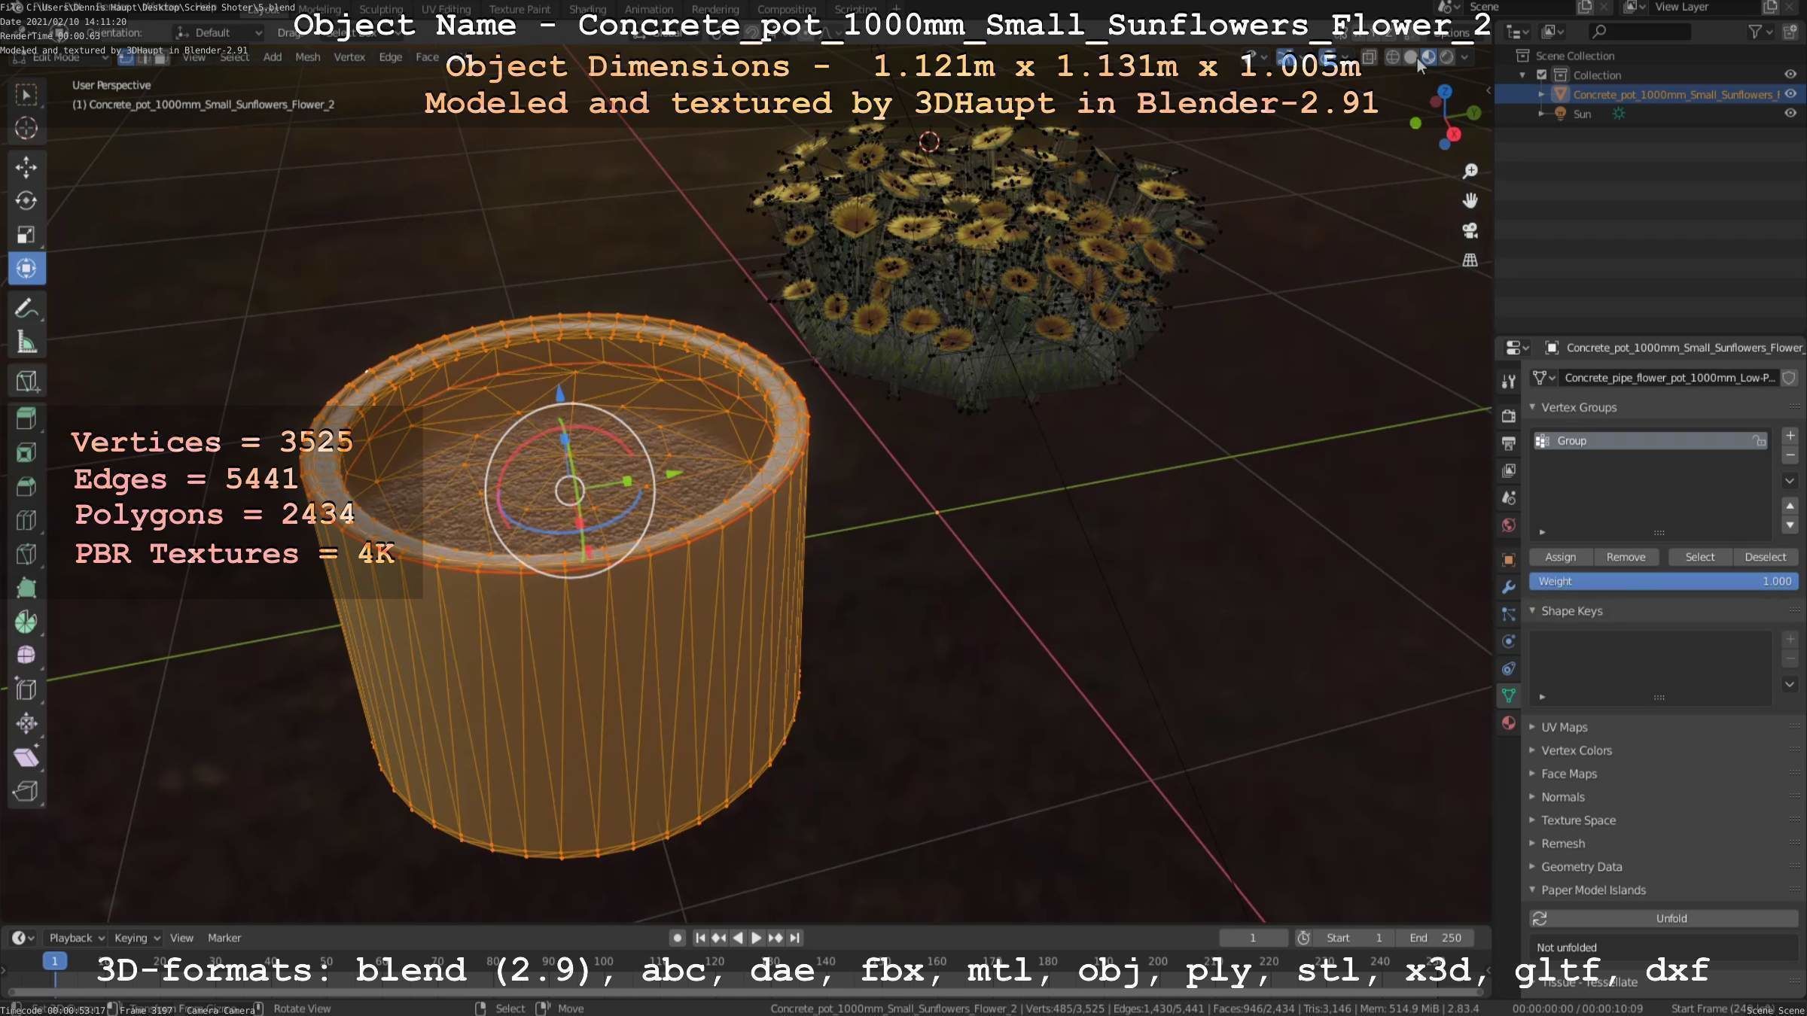This screenshot has width=1807, height=1016.
Task: Toggle the auto keying record button
Action: click(x=677, y=938)
